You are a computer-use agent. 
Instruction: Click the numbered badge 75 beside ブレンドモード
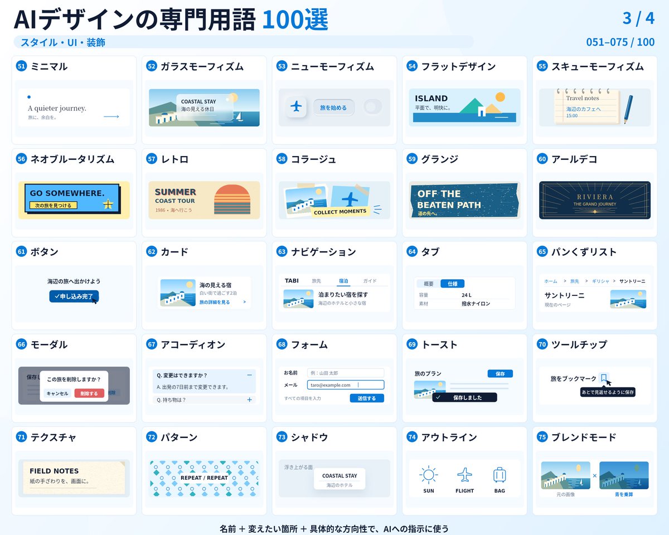tap(542, 437)
